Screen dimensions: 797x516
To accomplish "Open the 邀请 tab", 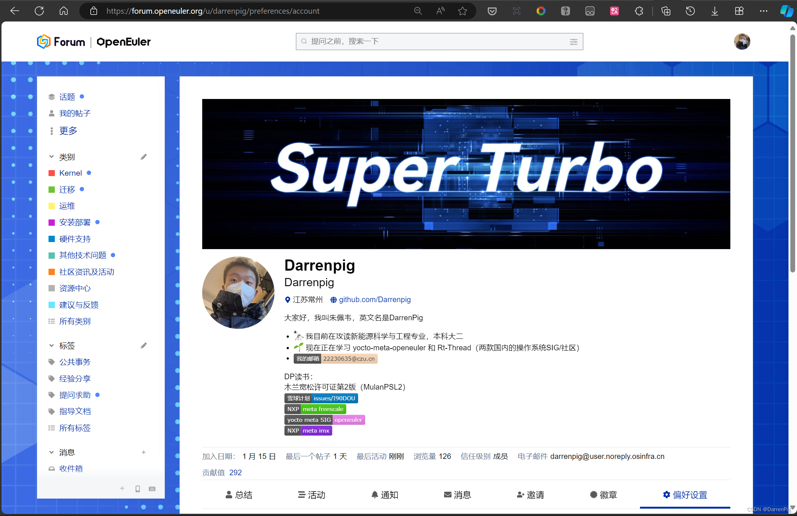I will tap(530, 495).
